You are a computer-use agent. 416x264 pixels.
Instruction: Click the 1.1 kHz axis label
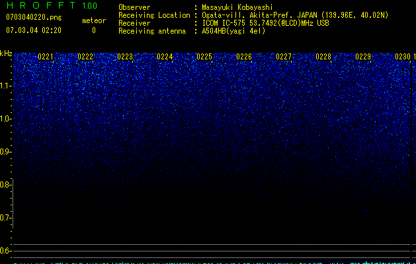(5, 86)
